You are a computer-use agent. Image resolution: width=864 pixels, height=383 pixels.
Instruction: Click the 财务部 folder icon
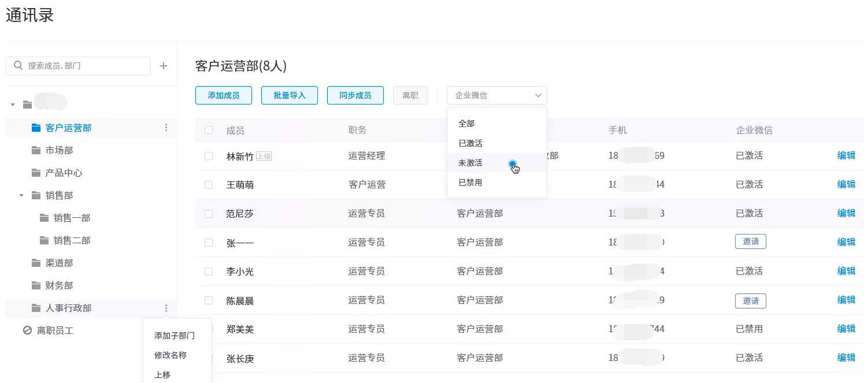[36, 285]
